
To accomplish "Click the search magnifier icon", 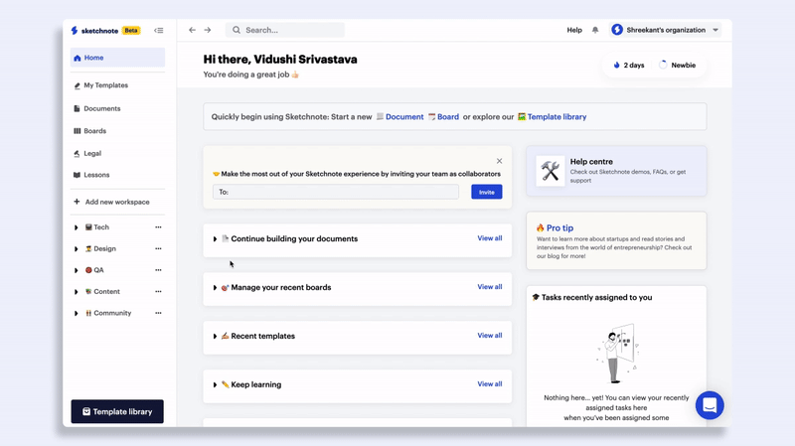I will (x=237, y=30).
